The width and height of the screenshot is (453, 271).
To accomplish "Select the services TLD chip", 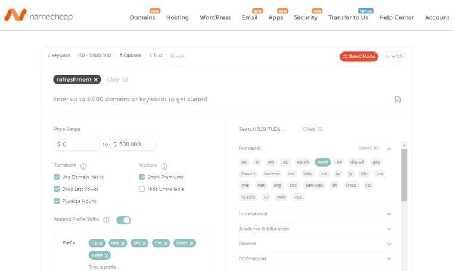I will click(314, 186).
